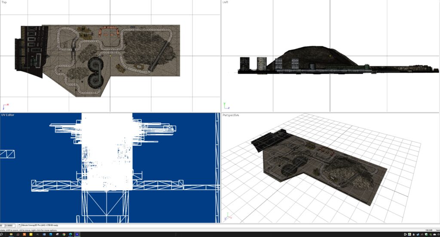Open File Explorer from the taskbar
Viewport: 440px width, 237px height.
point(11,234)
